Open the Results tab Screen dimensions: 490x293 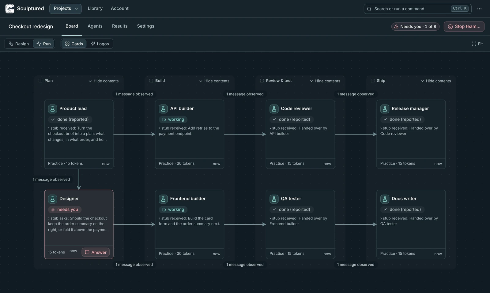click(x=120, y=26)
